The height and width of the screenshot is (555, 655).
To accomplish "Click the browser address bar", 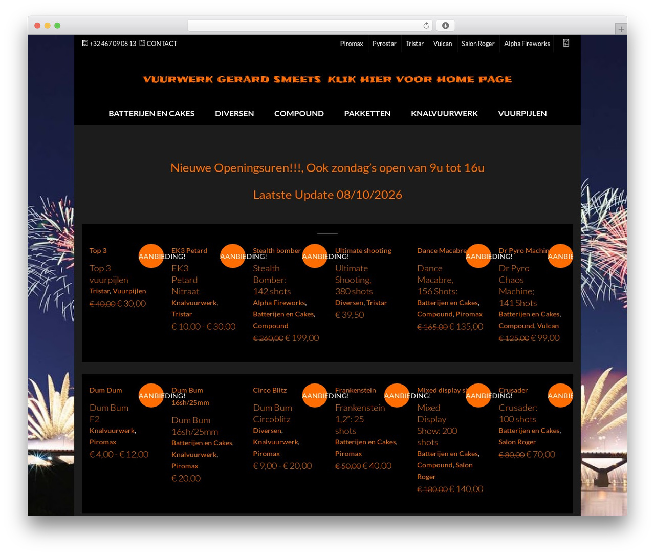I will pos(310,26).
